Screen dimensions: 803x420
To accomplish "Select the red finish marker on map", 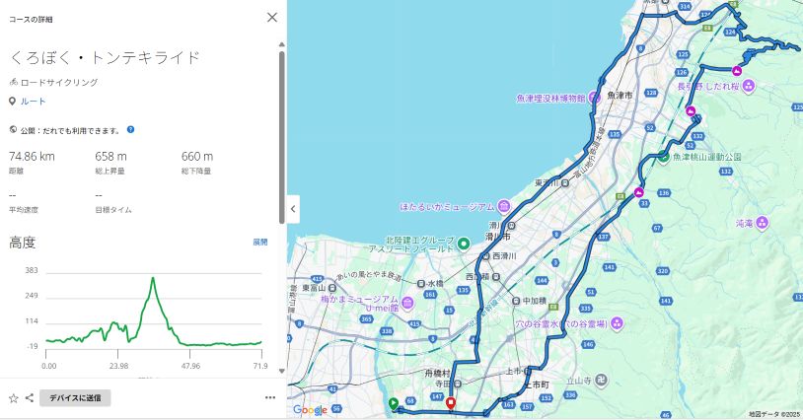I will pyautogui.click(x=451, y=402).
